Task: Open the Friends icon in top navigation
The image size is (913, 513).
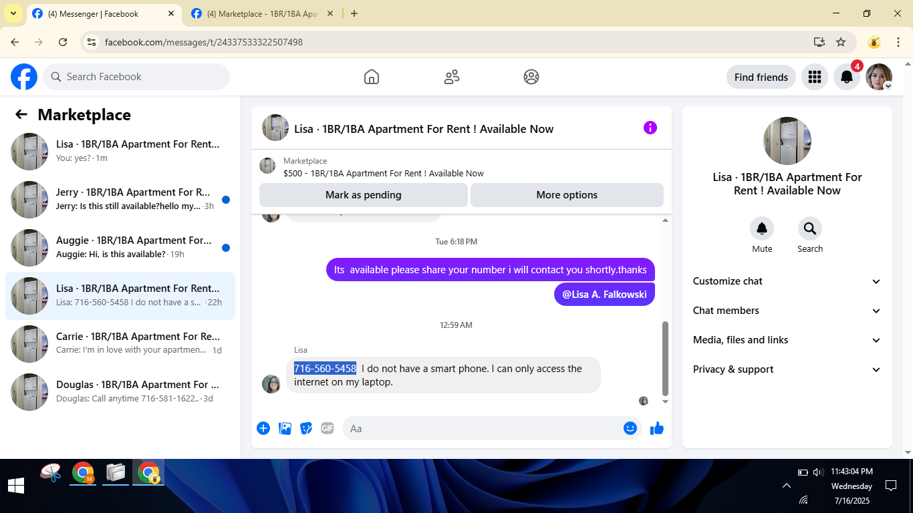Action: pyautogui.click(x=452, y=77)
